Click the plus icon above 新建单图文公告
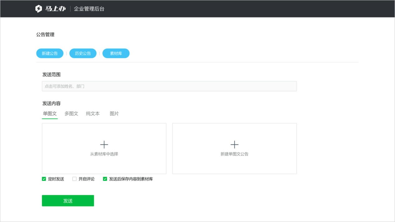 (x=234, y=144)
